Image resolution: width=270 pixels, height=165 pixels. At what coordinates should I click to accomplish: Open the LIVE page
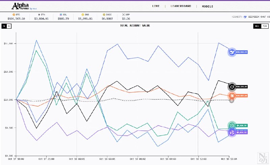(x=156, y=6)
